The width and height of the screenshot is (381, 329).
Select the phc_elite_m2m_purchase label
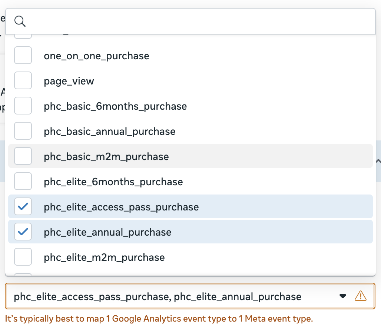104,257
